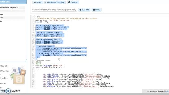Save the file with Guardar

73,2
